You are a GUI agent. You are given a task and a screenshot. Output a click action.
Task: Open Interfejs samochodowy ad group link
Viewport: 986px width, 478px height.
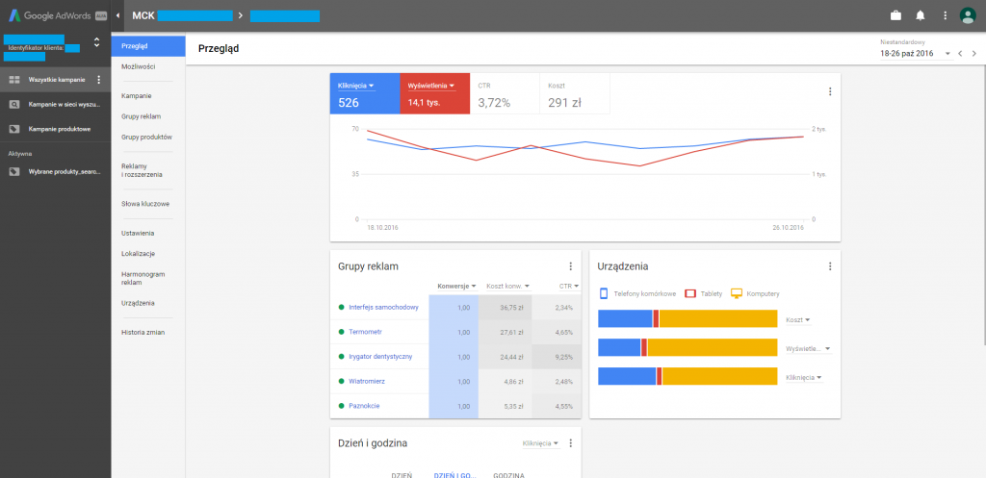(383, 307)
